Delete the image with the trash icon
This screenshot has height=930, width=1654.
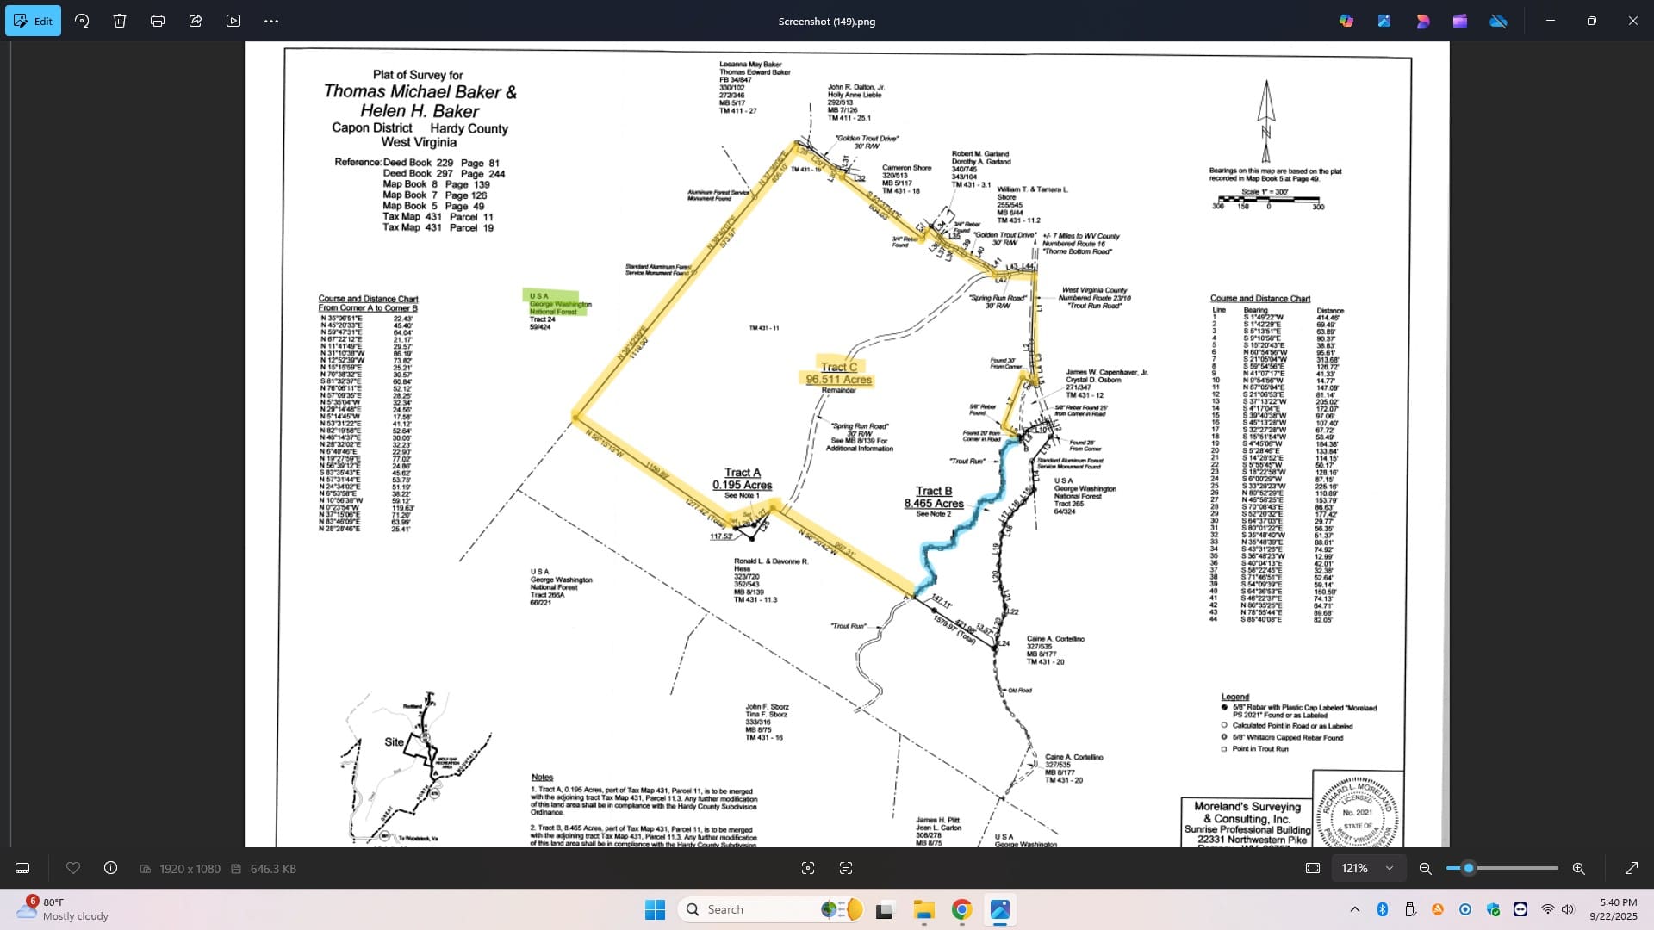[120, 21]
